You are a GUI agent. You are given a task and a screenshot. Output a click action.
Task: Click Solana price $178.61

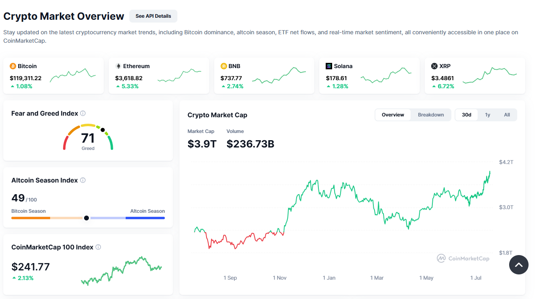[x=337, y=78]
